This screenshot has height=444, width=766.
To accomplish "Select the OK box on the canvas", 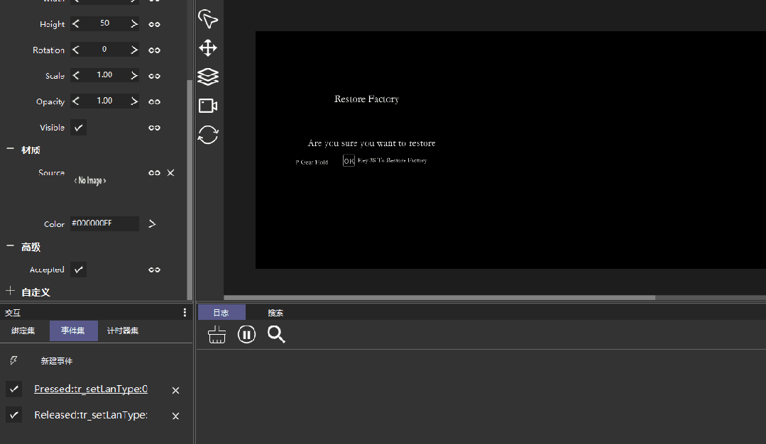I will [349, 160].
